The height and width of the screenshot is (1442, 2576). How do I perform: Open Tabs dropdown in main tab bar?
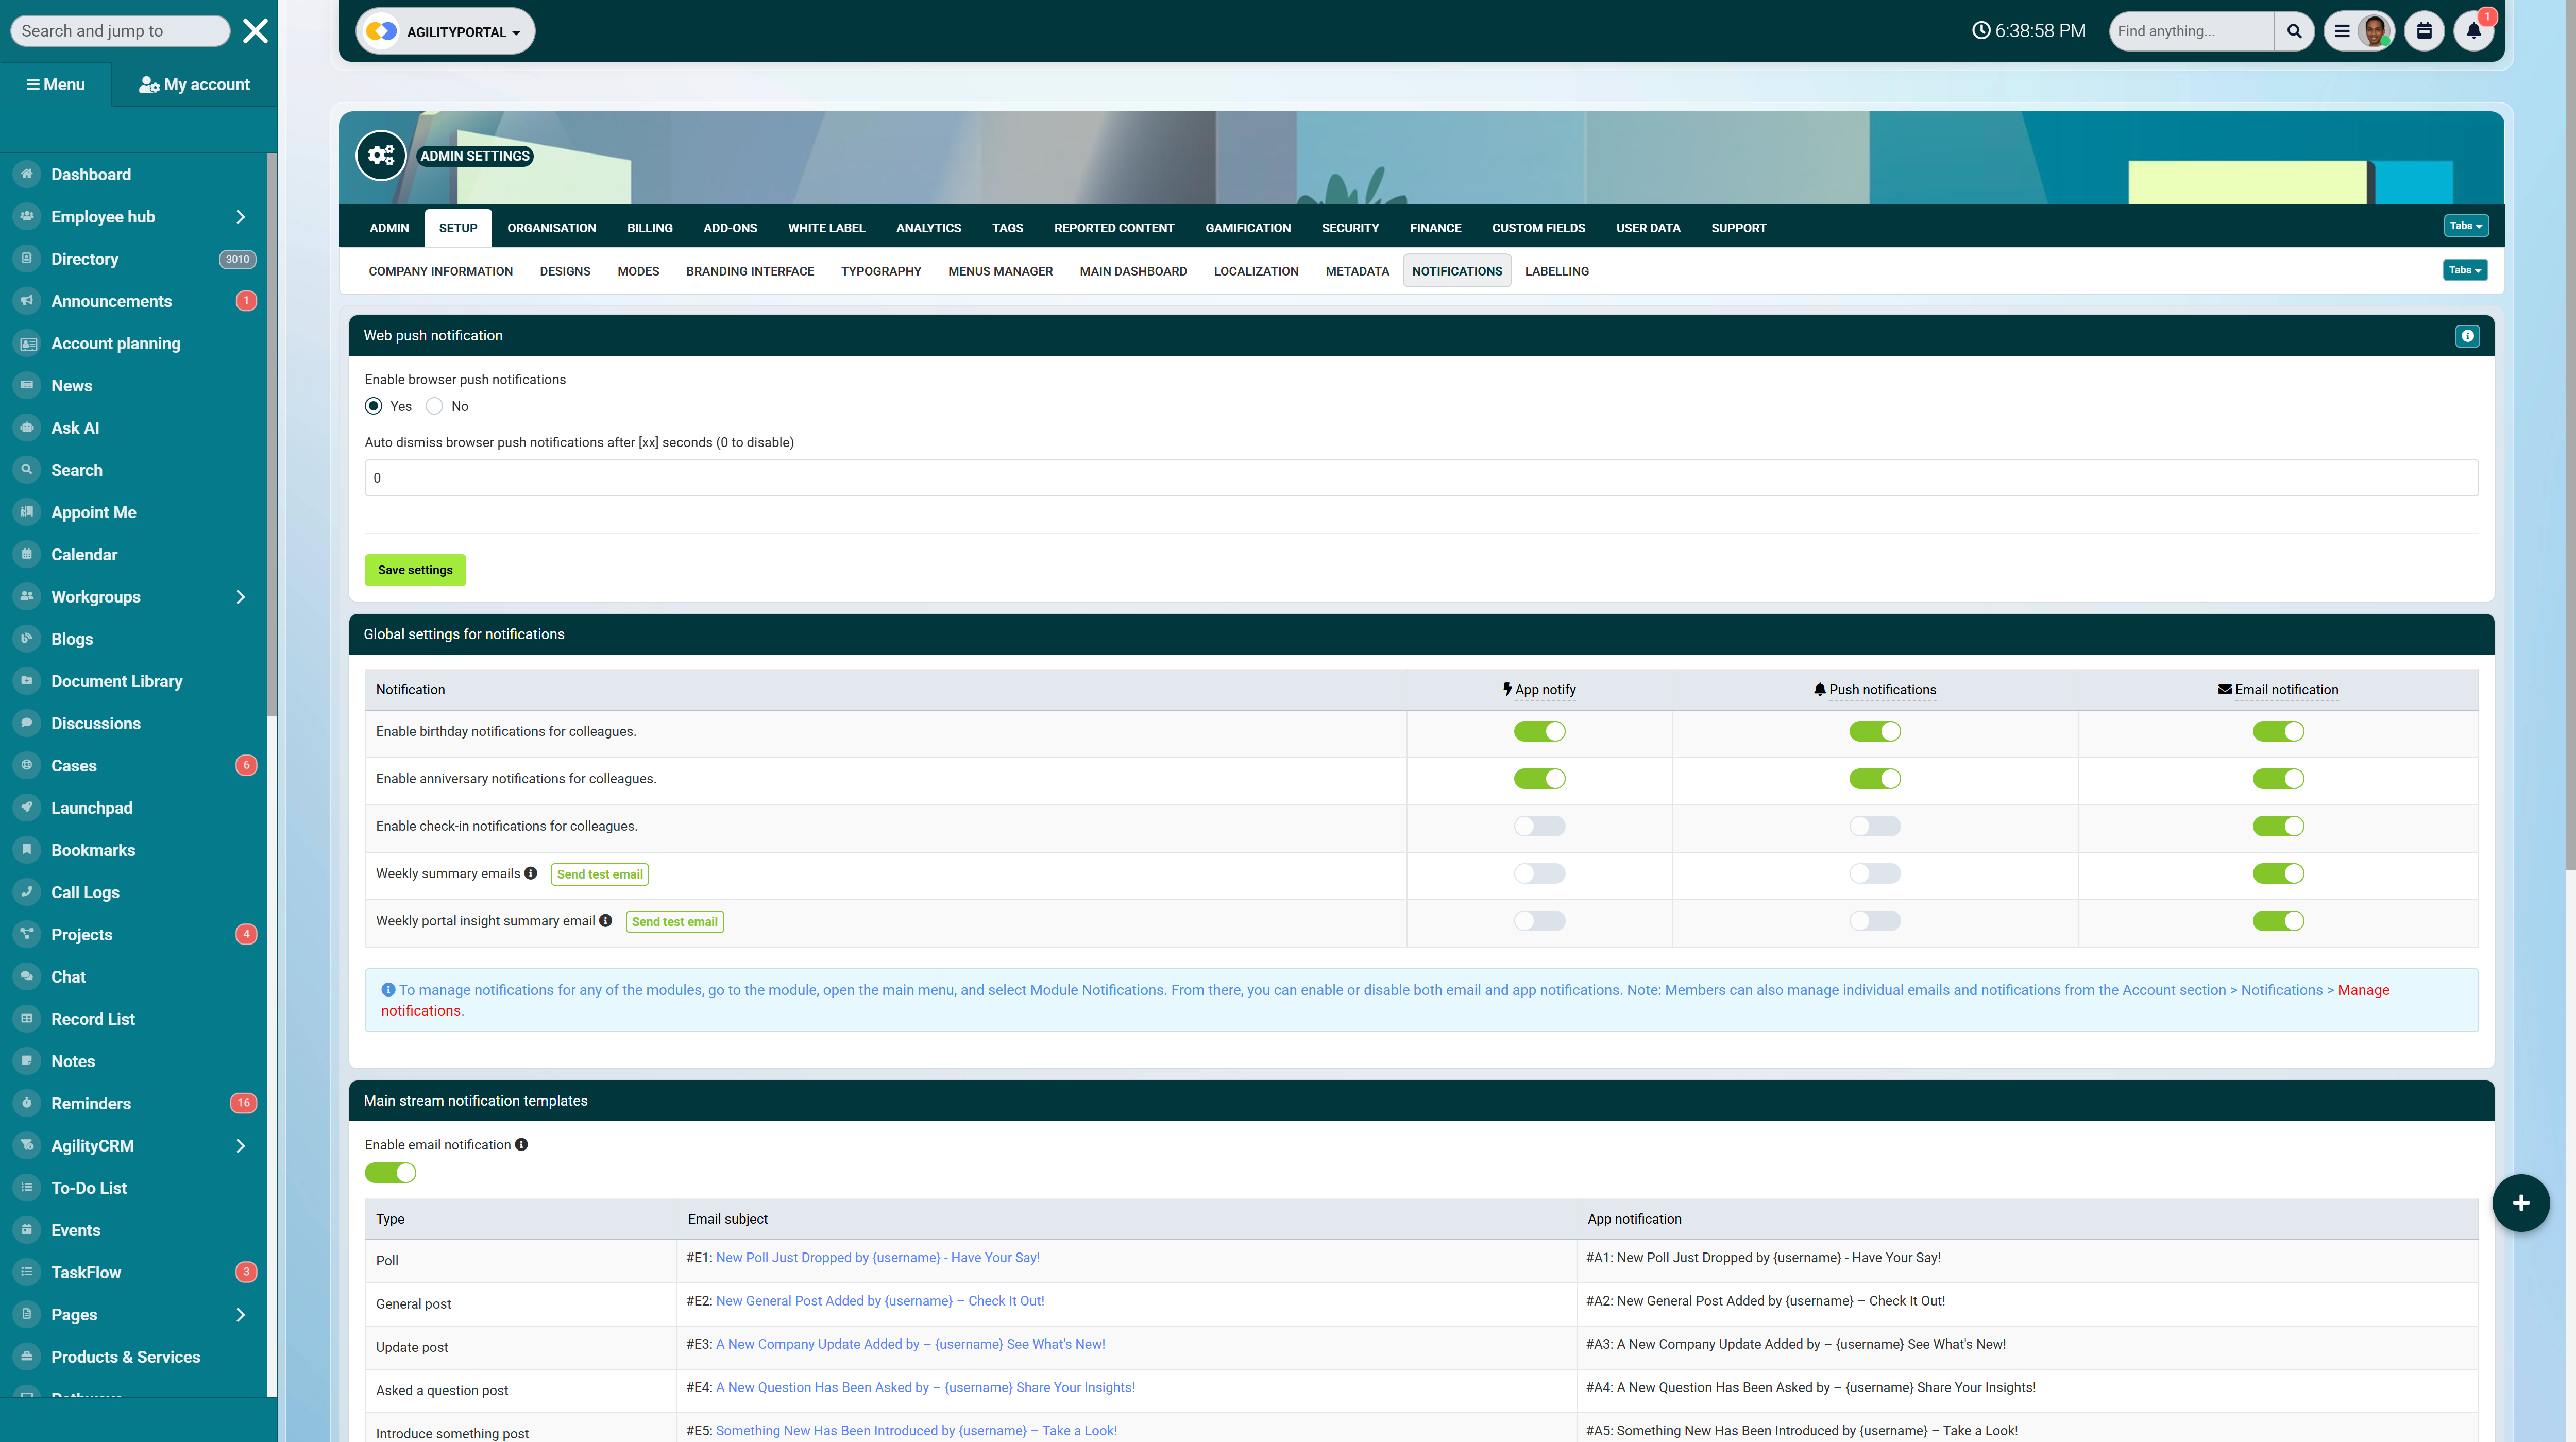click(x=2465, y=226)
